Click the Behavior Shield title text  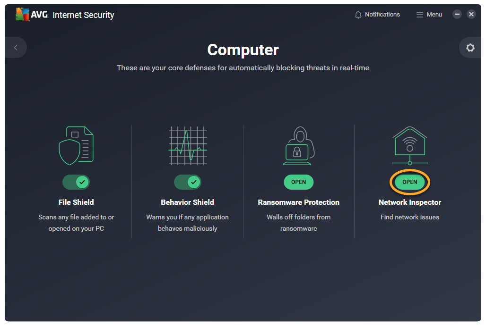coord(188,202)
